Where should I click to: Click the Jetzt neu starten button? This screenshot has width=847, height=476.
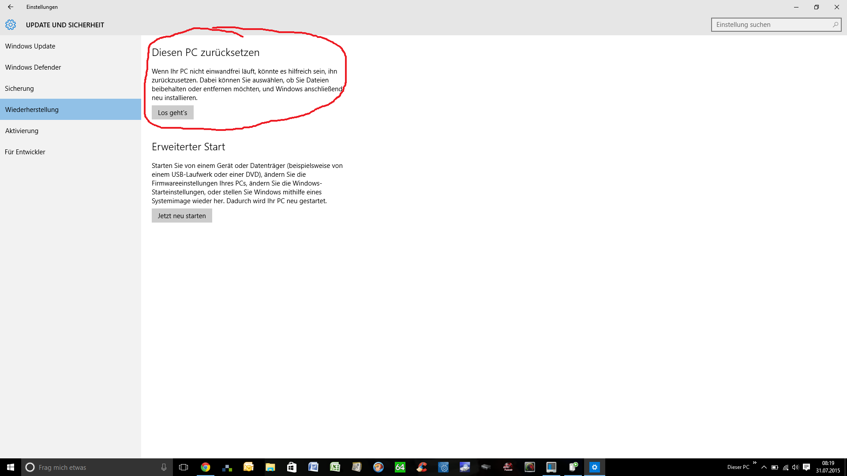click(182, 216)
